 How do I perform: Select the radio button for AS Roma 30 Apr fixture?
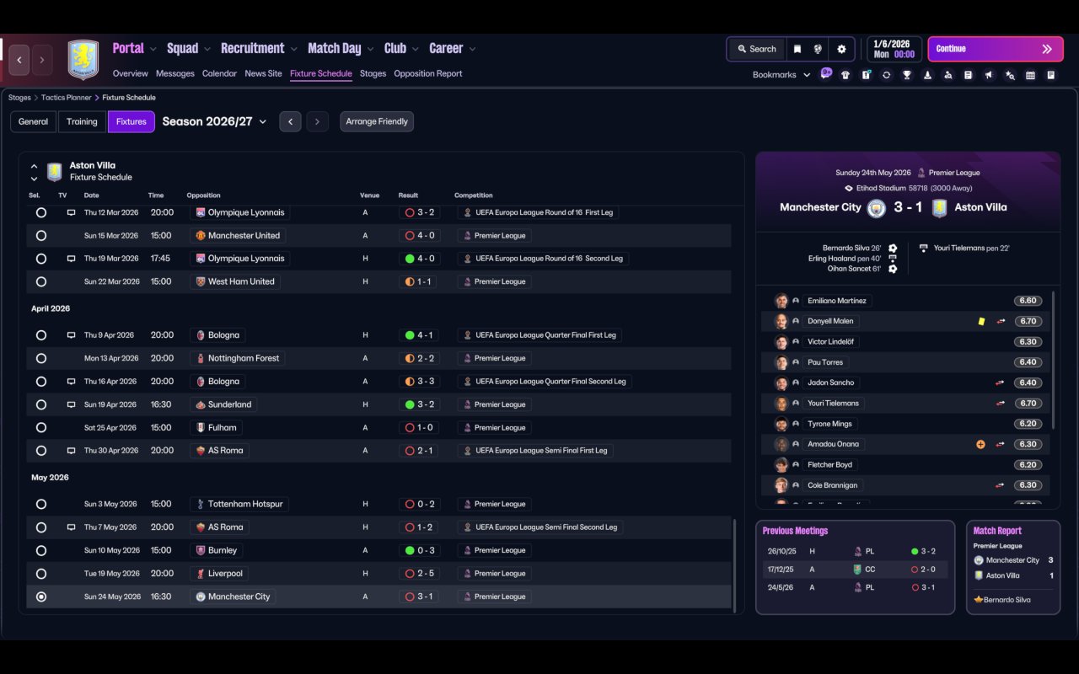tap(41, 451)
